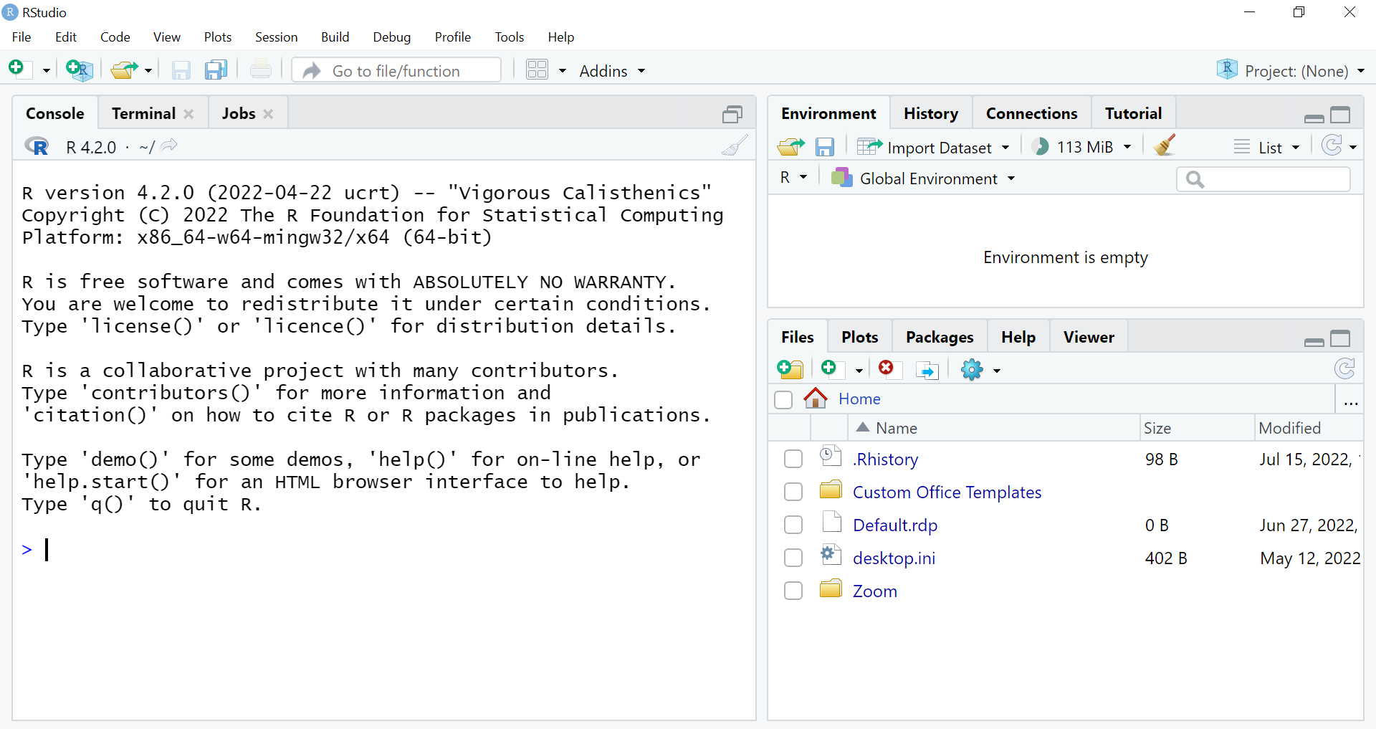Click the Print document icon

click(261, 70)
